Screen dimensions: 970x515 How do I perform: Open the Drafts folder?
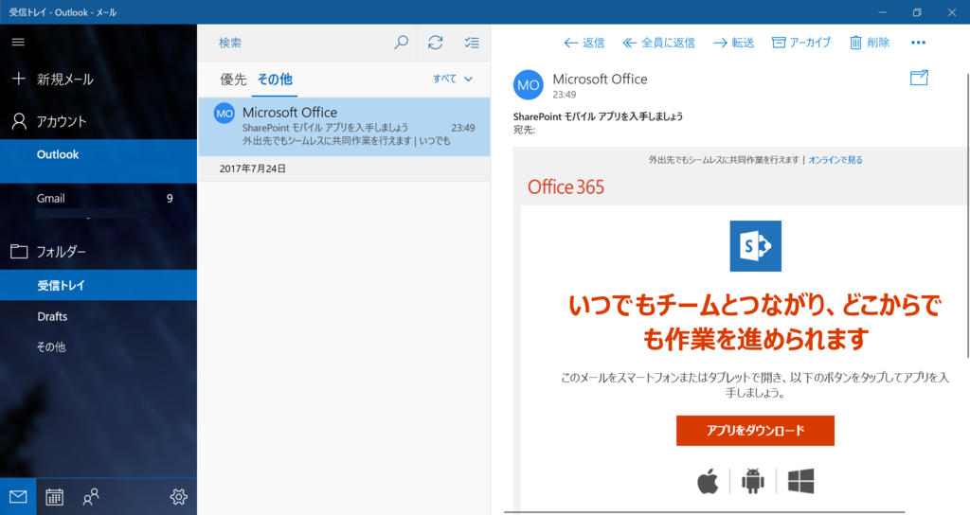coord(99,316)
